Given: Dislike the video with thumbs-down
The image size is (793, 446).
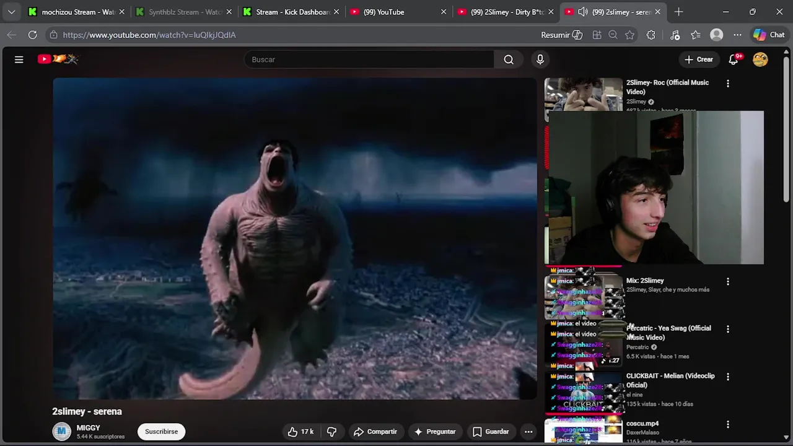Looking at the screenshot, I should point(331,432).
